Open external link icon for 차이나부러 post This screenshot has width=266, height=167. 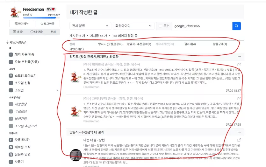point(239,99)
